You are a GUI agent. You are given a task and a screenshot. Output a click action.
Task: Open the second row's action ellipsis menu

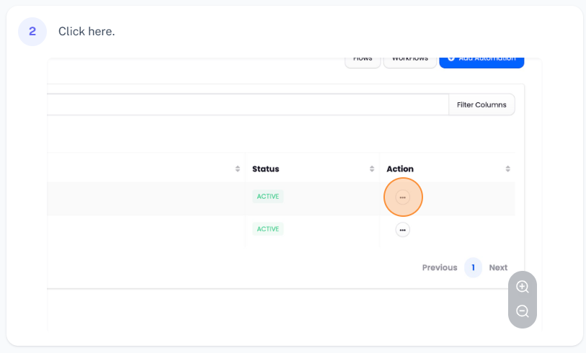402,230
